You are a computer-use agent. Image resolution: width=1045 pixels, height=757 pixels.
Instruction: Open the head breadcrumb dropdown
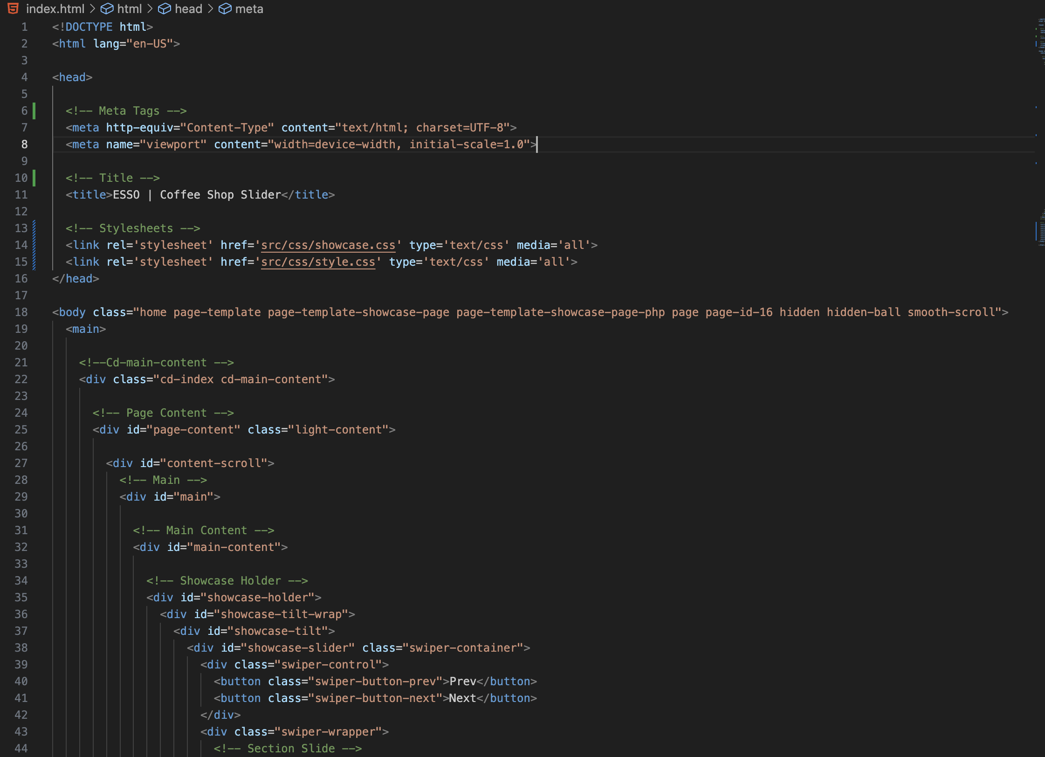[187, 9]
